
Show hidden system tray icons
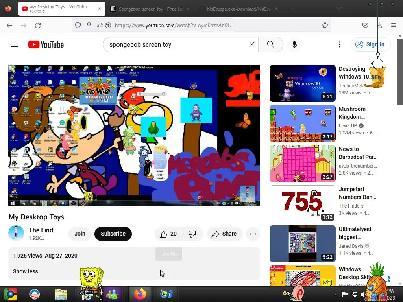(x=335, y=295)
